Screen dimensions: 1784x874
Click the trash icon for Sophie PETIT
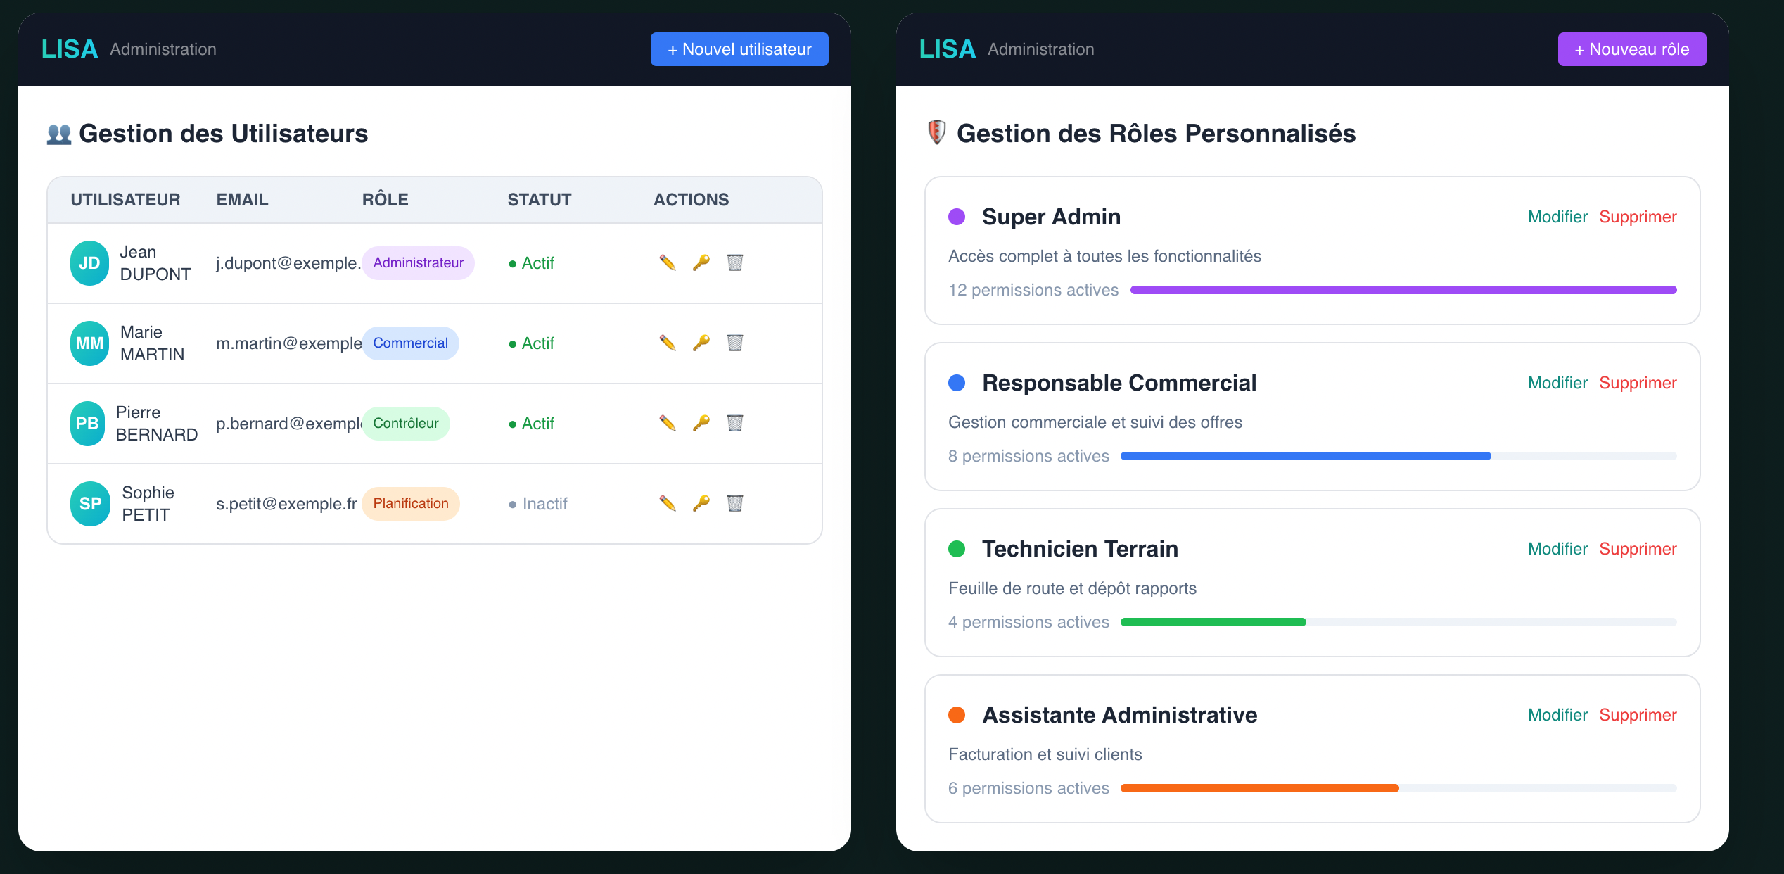[x=734, y=503]
